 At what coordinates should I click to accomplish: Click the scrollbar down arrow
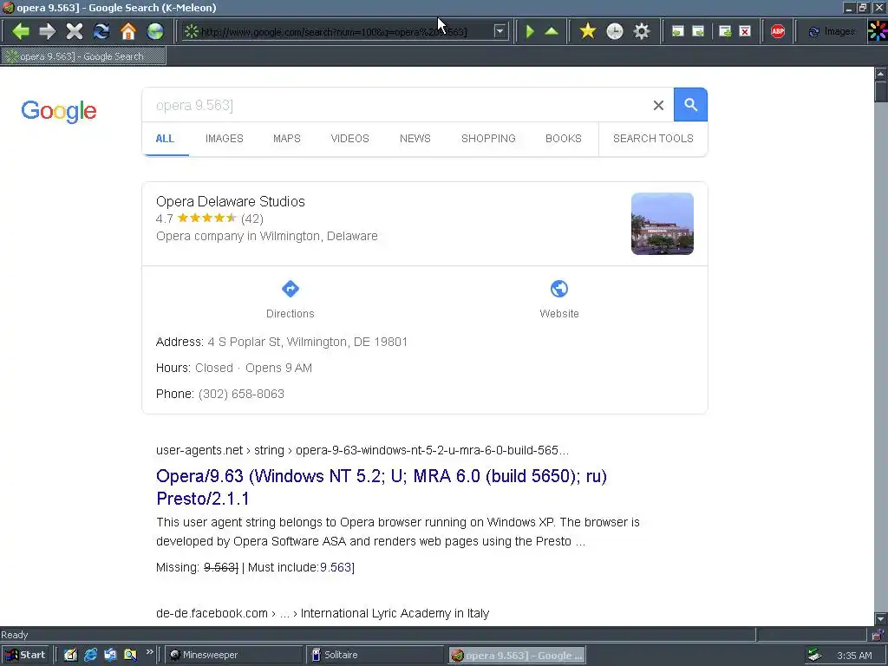click(x=881, y=619)
